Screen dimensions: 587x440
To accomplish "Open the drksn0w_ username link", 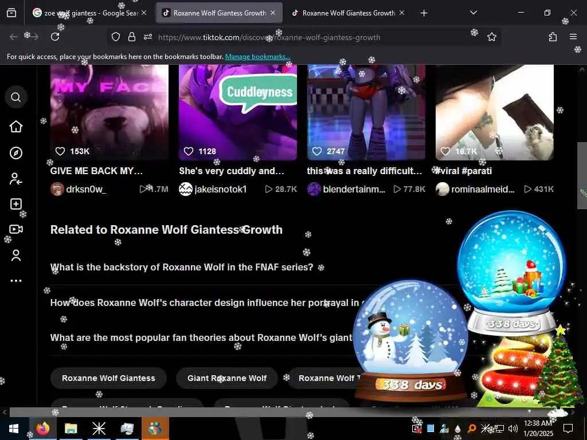I will pos(86,189).
